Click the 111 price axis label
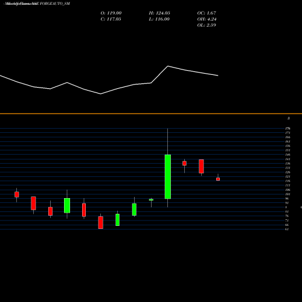 pos(288,185)
